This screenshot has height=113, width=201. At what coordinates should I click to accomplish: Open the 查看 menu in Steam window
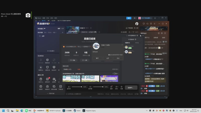coord(44,18)
